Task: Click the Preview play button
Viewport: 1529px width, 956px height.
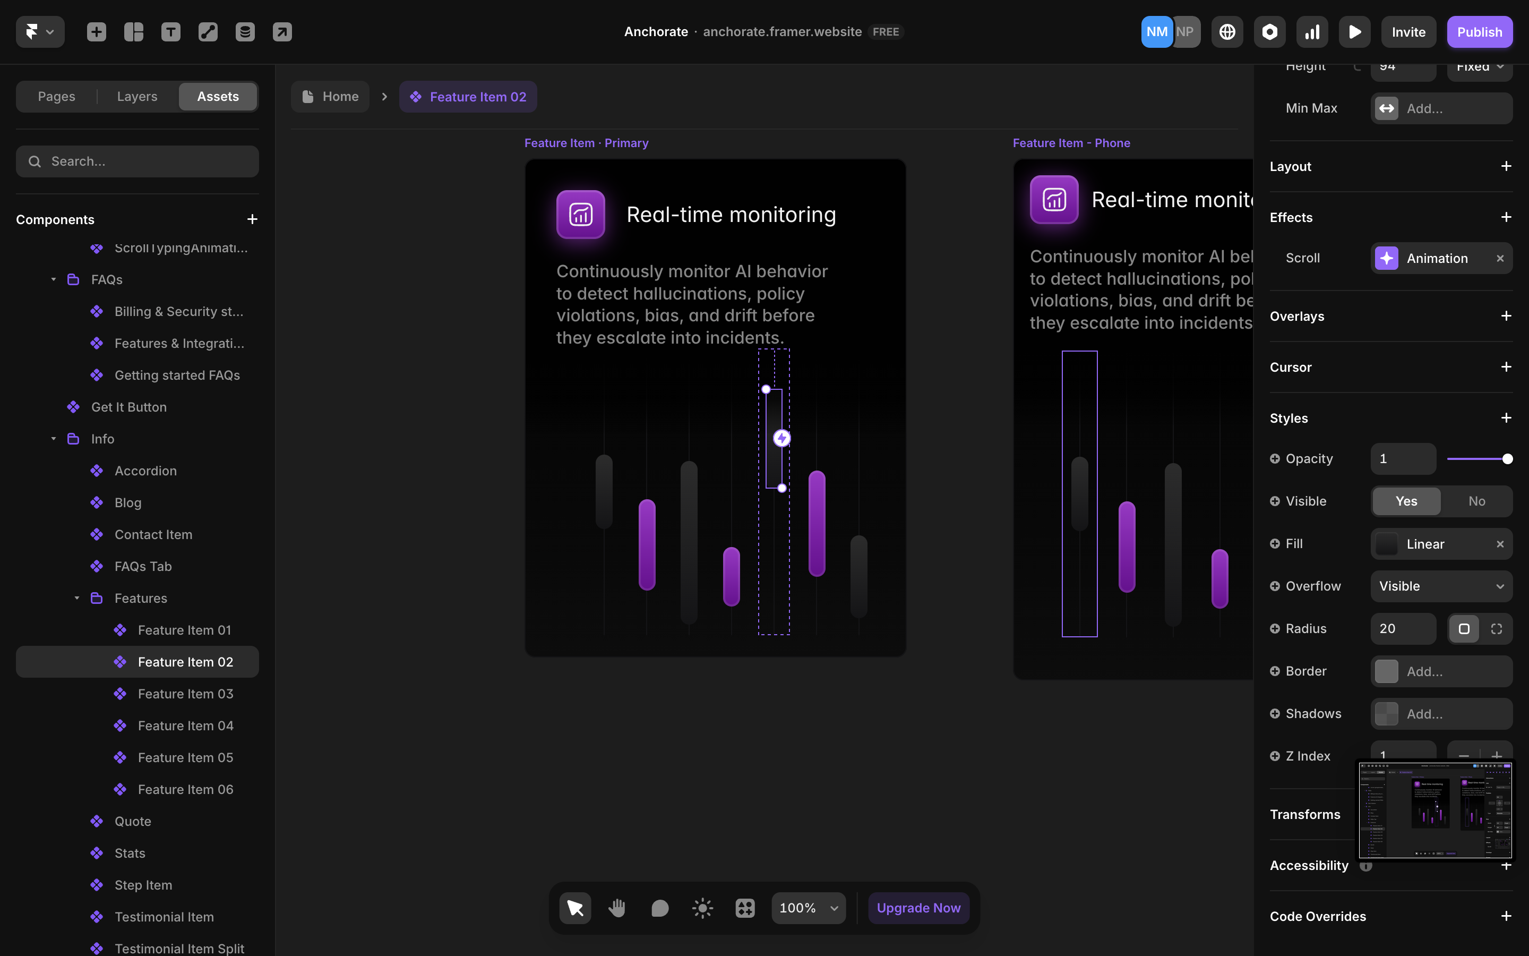Action: pyautogui.click(x=1354, y=32)
